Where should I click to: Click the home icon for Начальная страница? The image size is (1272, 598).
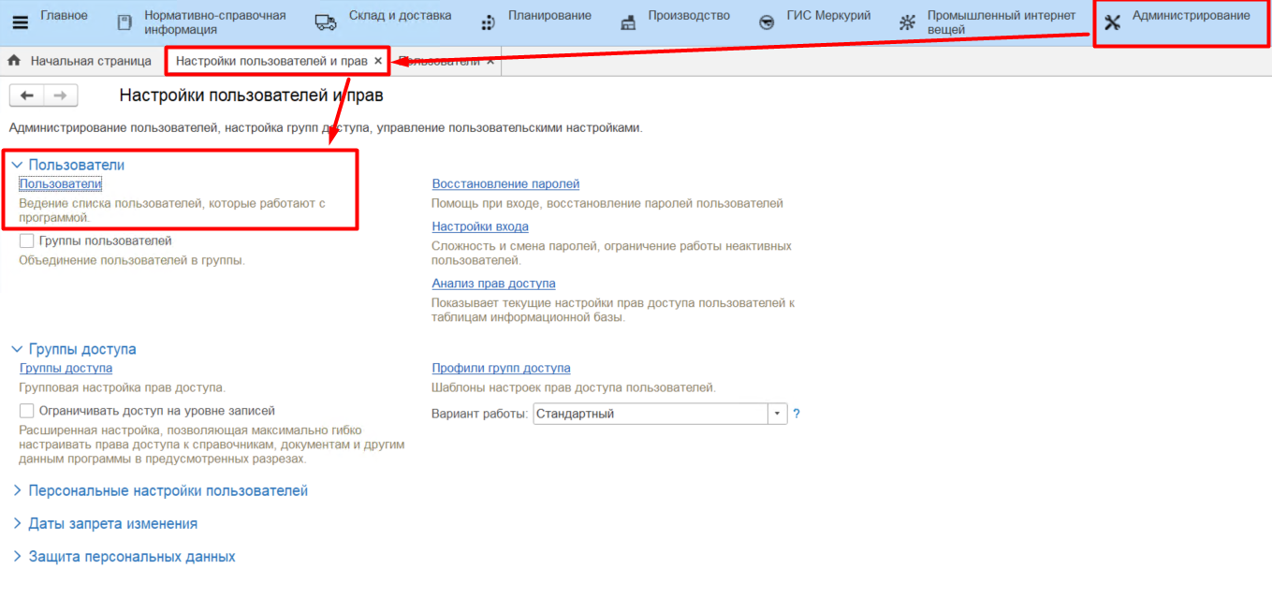[14, 61]
